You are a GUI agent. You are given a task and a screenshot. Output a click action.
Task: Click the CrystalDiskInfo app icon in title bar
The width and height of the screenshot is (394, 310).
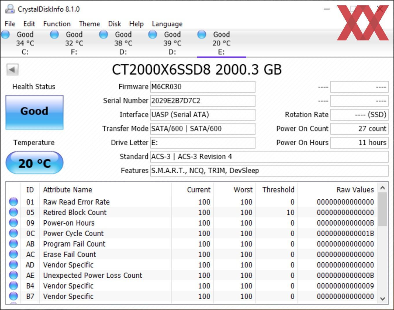coord(10,9)
